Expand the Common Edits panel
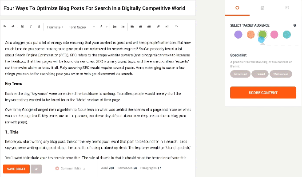This screenshot has height=177, width=302. [x=70, y=168]
